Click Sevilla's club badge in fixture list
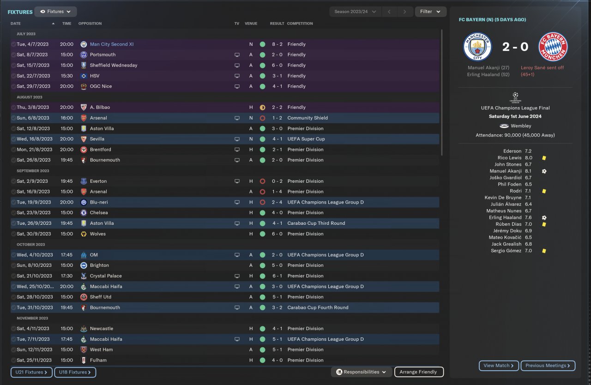Image resolution: width=591 pixels, height=385 pixels. click(84, 139)
